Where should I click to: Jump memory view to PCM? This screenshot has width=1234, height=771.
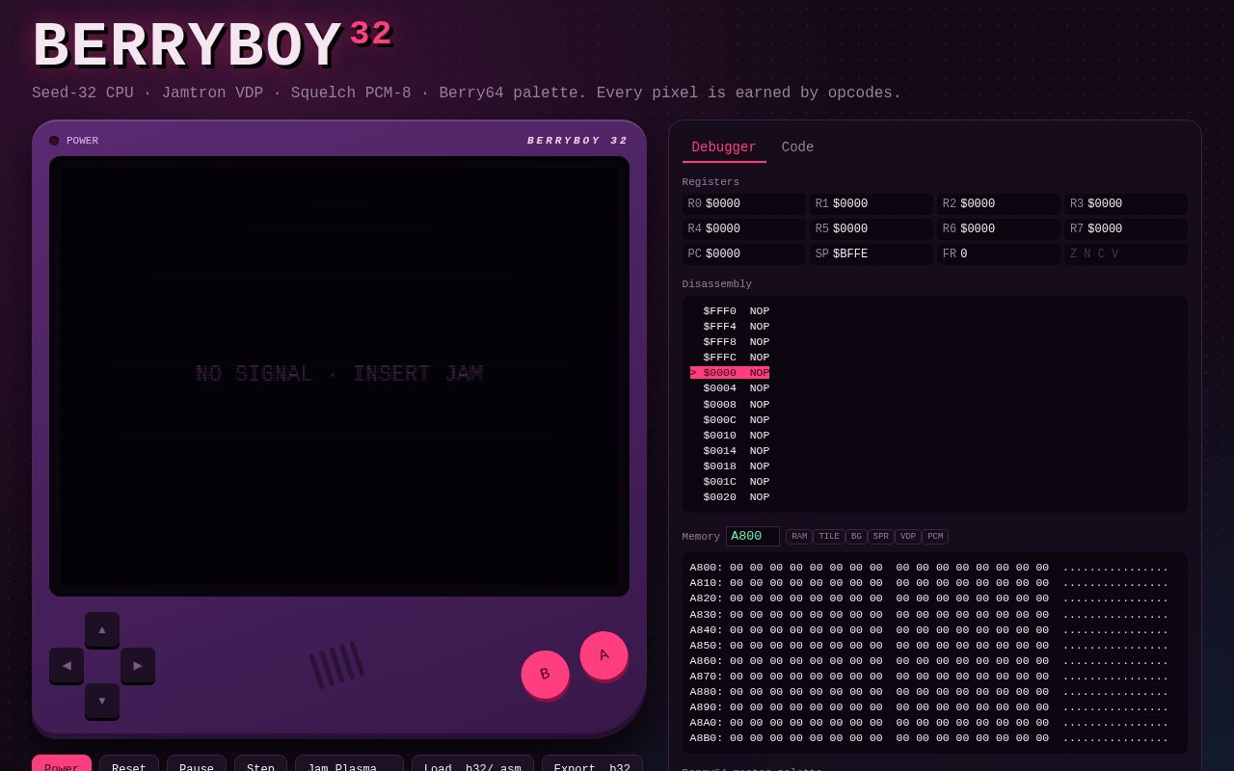coord(935,537)
